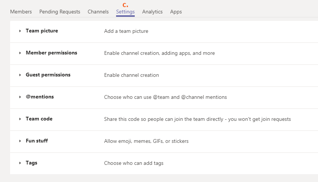Click the bold Fun stuff heading

point(37,141)
